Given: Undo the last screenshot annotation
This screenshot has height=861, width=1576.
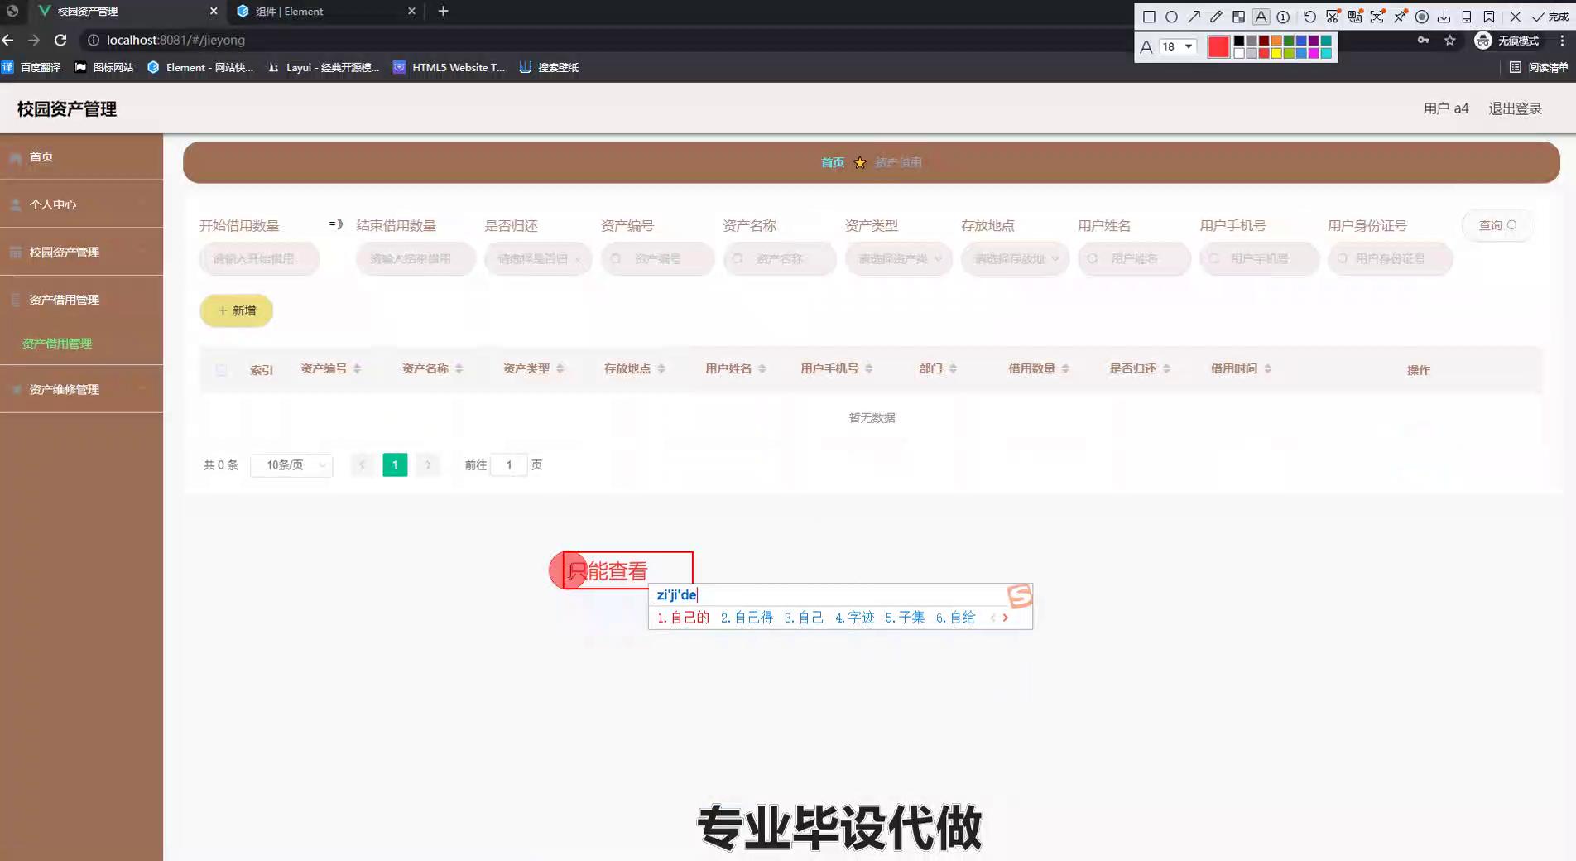Looking at the screenshot, I should [1309, 17].
